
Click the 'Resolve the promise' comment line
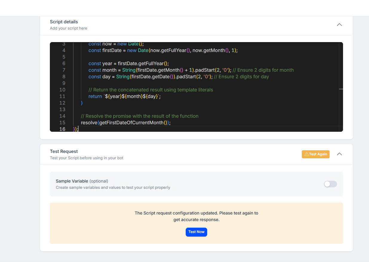pos(139,116)
